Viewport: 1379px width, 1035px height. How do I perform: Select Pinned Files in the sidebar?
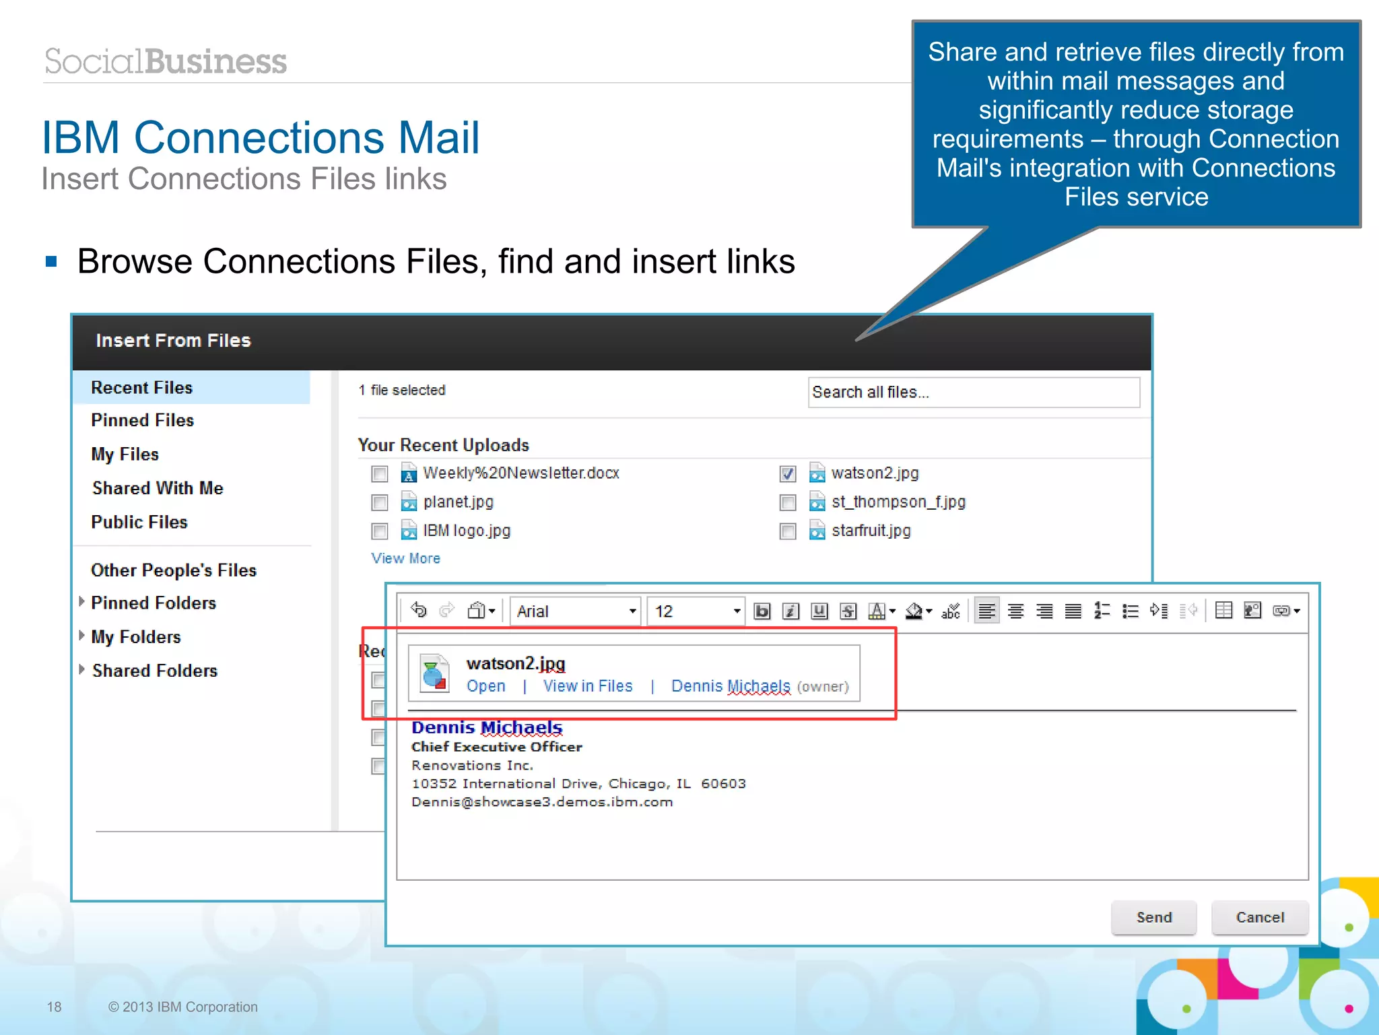point(143,420)
